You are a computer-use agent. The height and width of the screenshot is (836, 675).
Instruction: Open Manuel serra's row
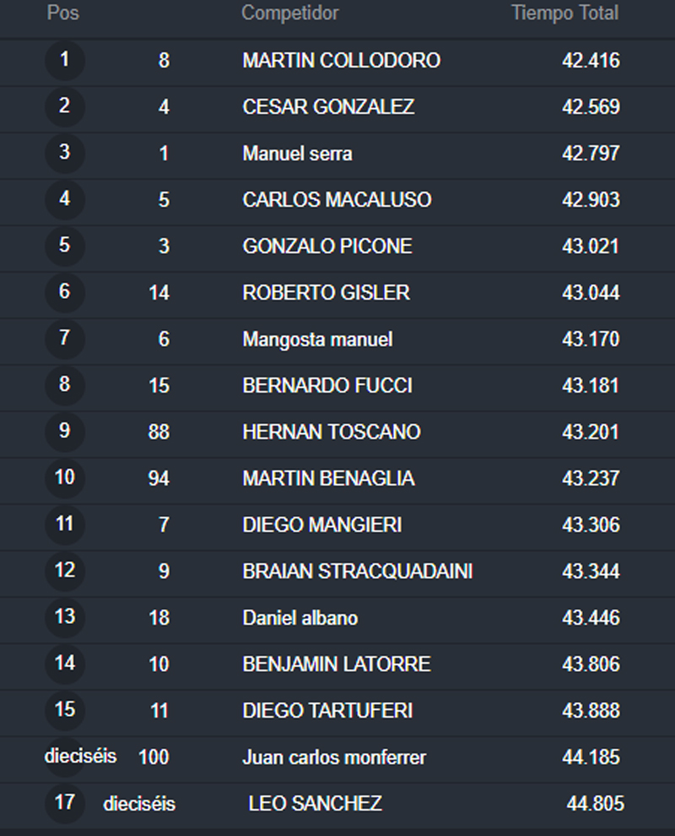click(337, 154)
